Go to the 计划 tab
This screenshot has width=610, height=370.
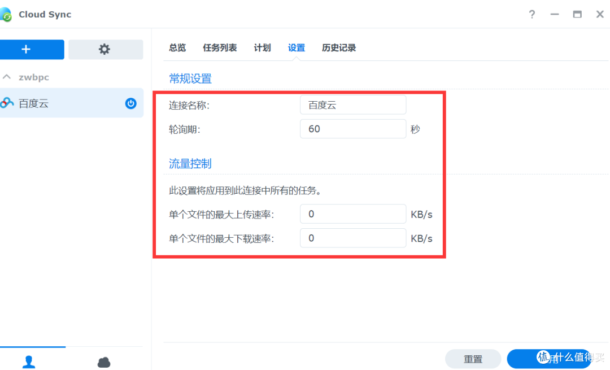coord(262,48)
